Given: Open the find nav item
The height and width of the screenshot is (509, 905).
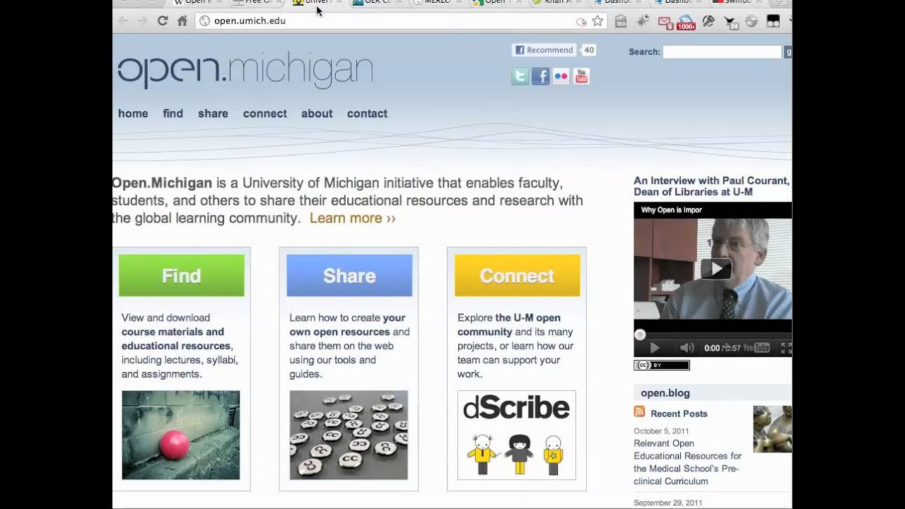Looking at the screenshot, I should pyautogui.click(x=173, y=113).
